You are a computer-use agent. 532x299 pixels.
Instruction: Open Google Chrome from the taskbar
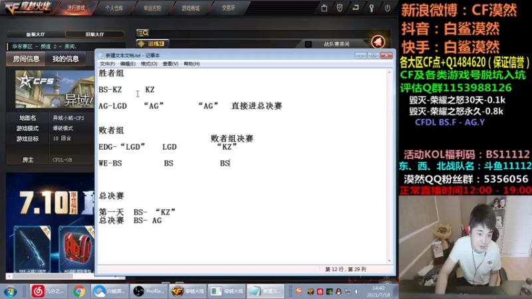point(78,291)
